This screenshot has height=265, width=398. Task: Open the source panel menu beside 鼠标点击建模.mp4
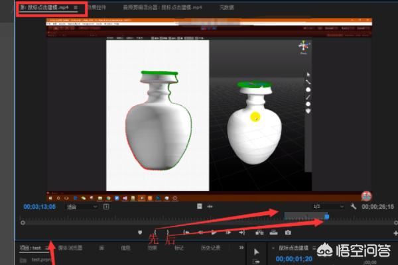(x=76, y=7)
